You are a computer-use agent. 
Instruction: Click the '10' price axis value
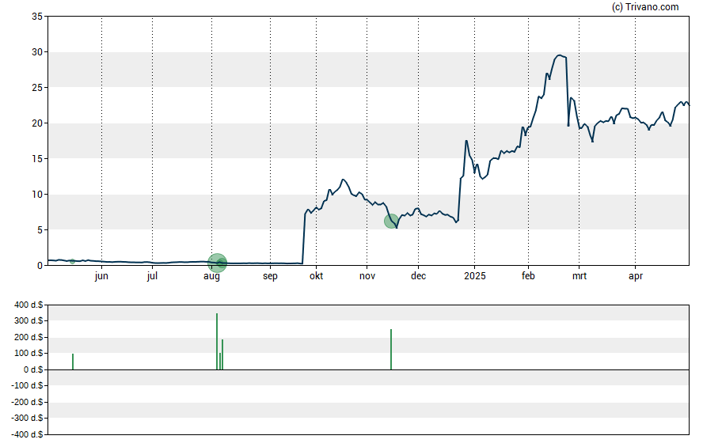tap(37, 195)
